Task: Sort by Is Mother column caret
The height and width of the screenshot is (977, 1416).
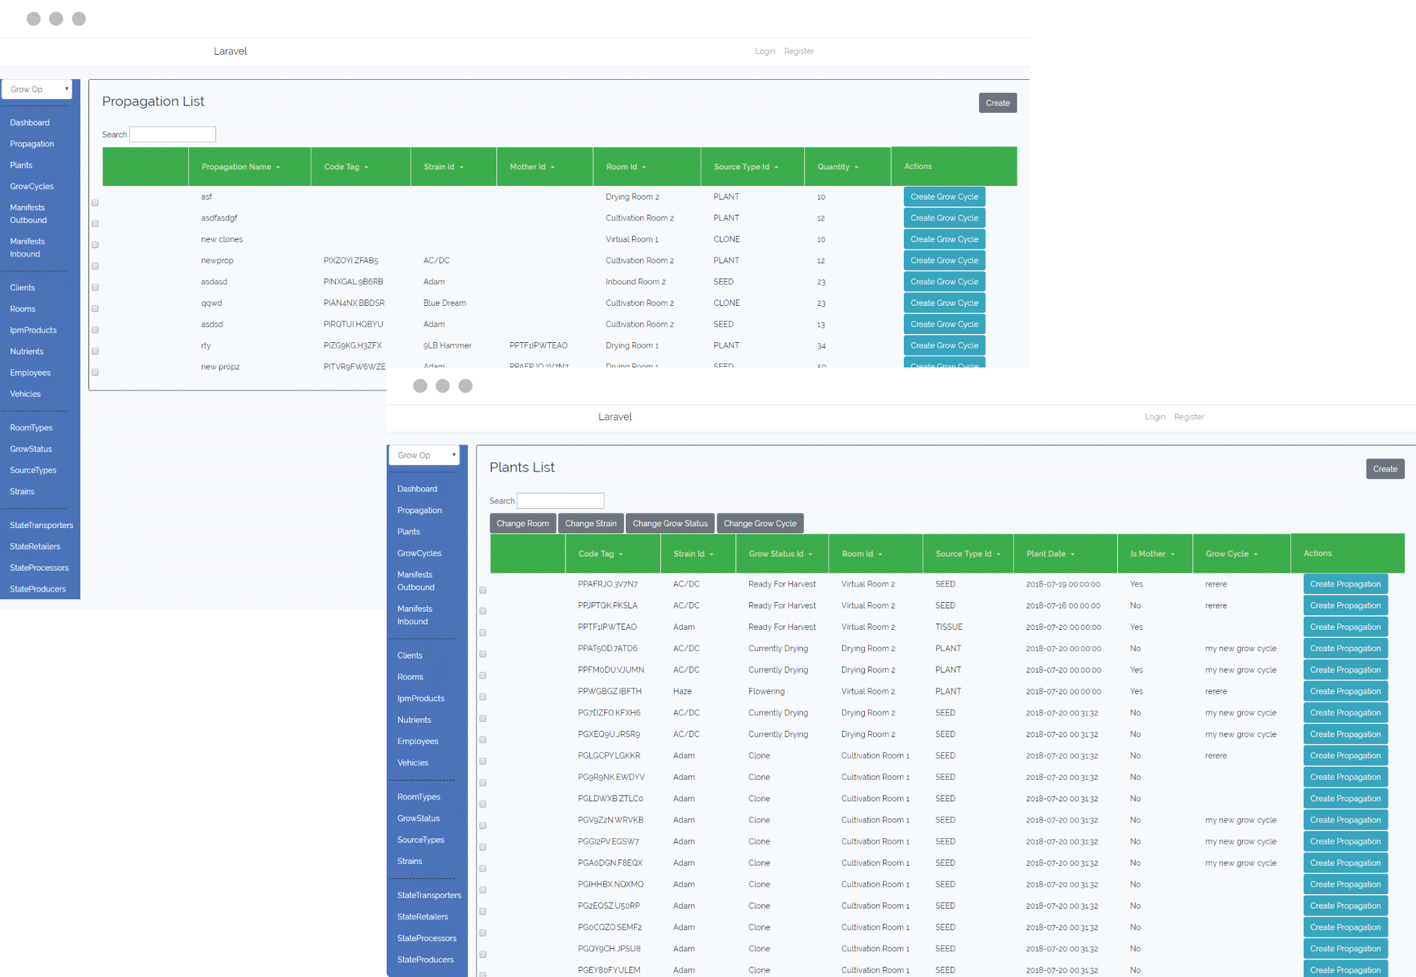Action: 1172,554
